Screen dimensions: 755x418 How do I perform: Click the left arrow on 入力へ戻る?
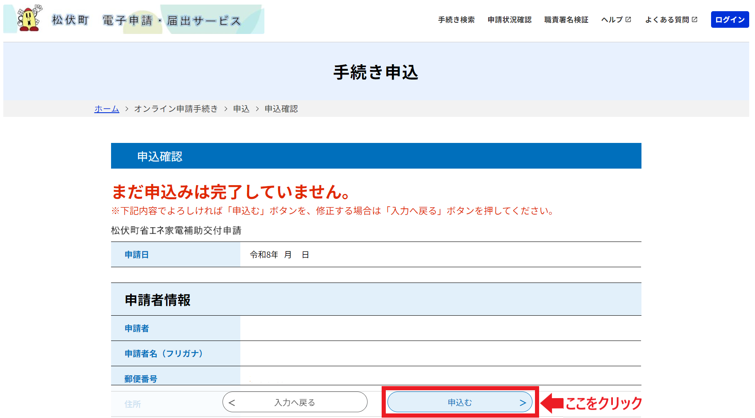click(x=232, y=403)
